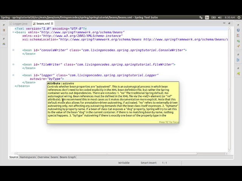Click the horizontal scrollbar left arrow
This screenshot has width=242, height=181.
16,154
